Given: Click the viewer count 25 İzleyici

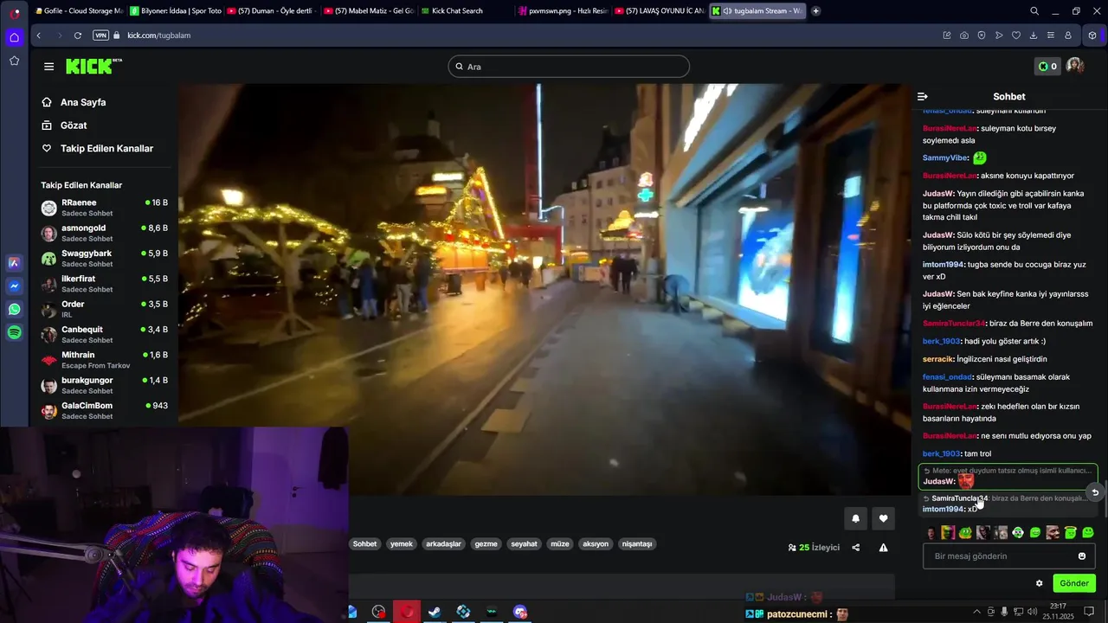Looking at the screenshot, I should 814,548.
